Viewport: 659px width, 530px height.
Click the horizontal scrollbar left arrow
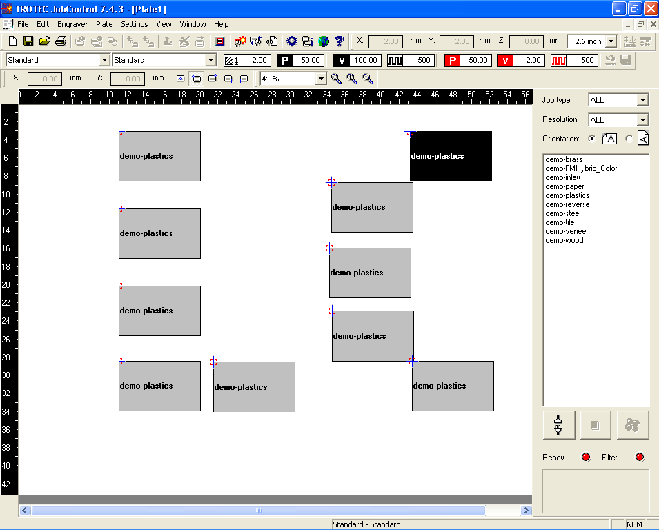[24, 510]
